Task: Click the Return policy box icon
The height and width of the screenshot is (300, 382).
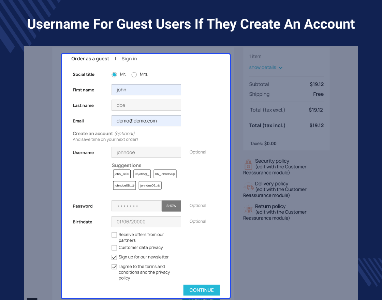Action: pos(249,209)
